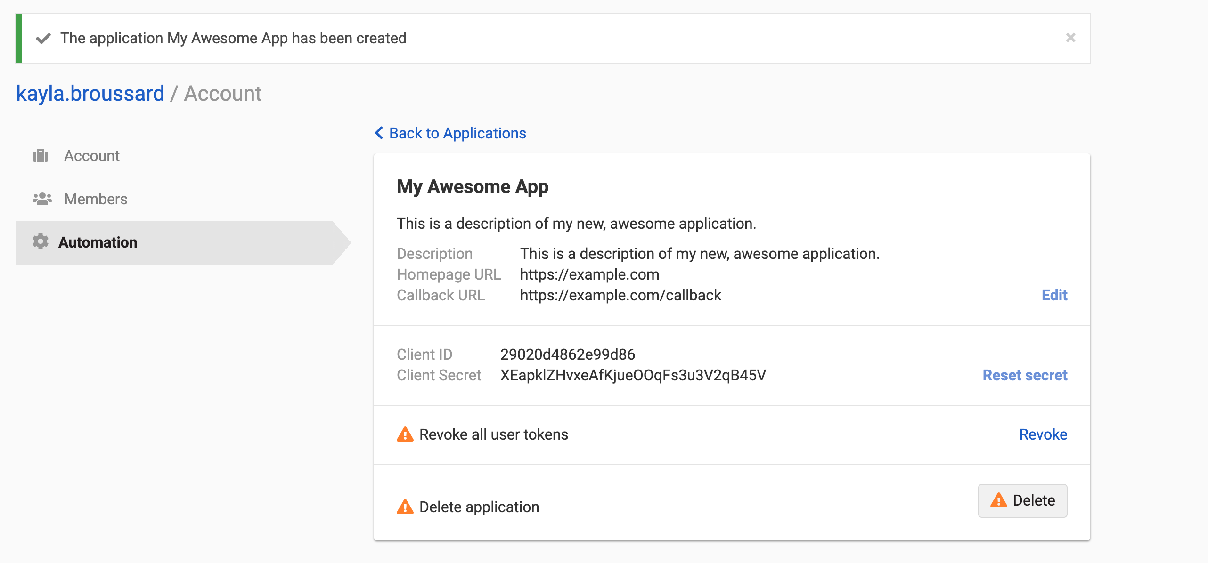This screenshot has width=1208, height=563.
Task: Click the https://example.com/callback URL text
Action: pyautogui.click(x=620, y=295)
